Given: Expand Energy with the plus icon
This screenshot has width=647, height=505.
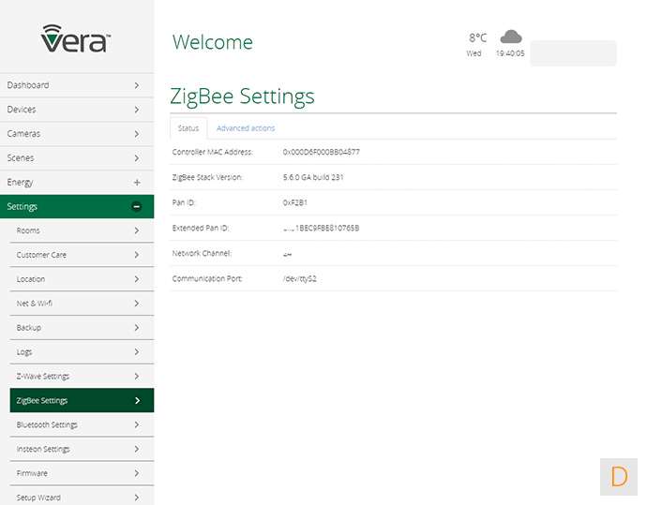Looking at the screenshot, I should pyautogui.click(x=137, y=182).
